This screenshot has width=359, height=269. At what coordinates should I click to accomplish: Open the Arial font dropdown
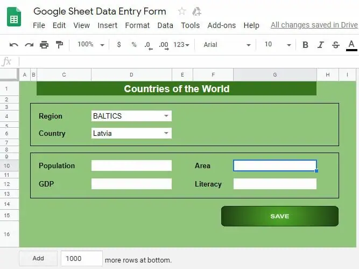tap(227, 45)
